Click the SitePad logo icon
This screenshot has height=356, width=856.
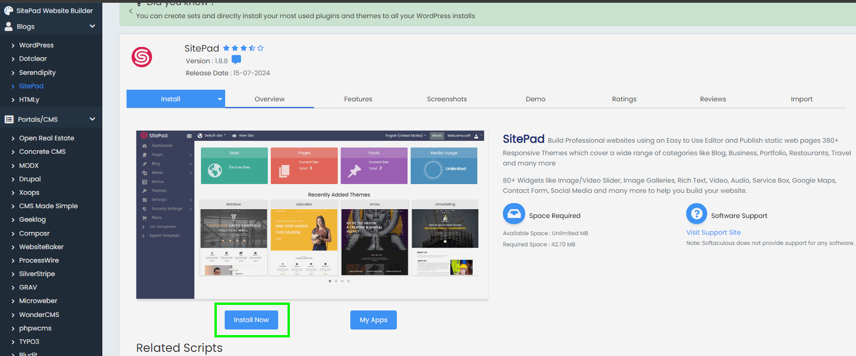click(x=142, y=57)
